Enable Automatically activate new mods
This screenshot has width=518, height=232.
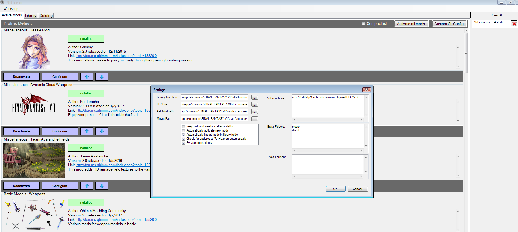pos(184,131)
